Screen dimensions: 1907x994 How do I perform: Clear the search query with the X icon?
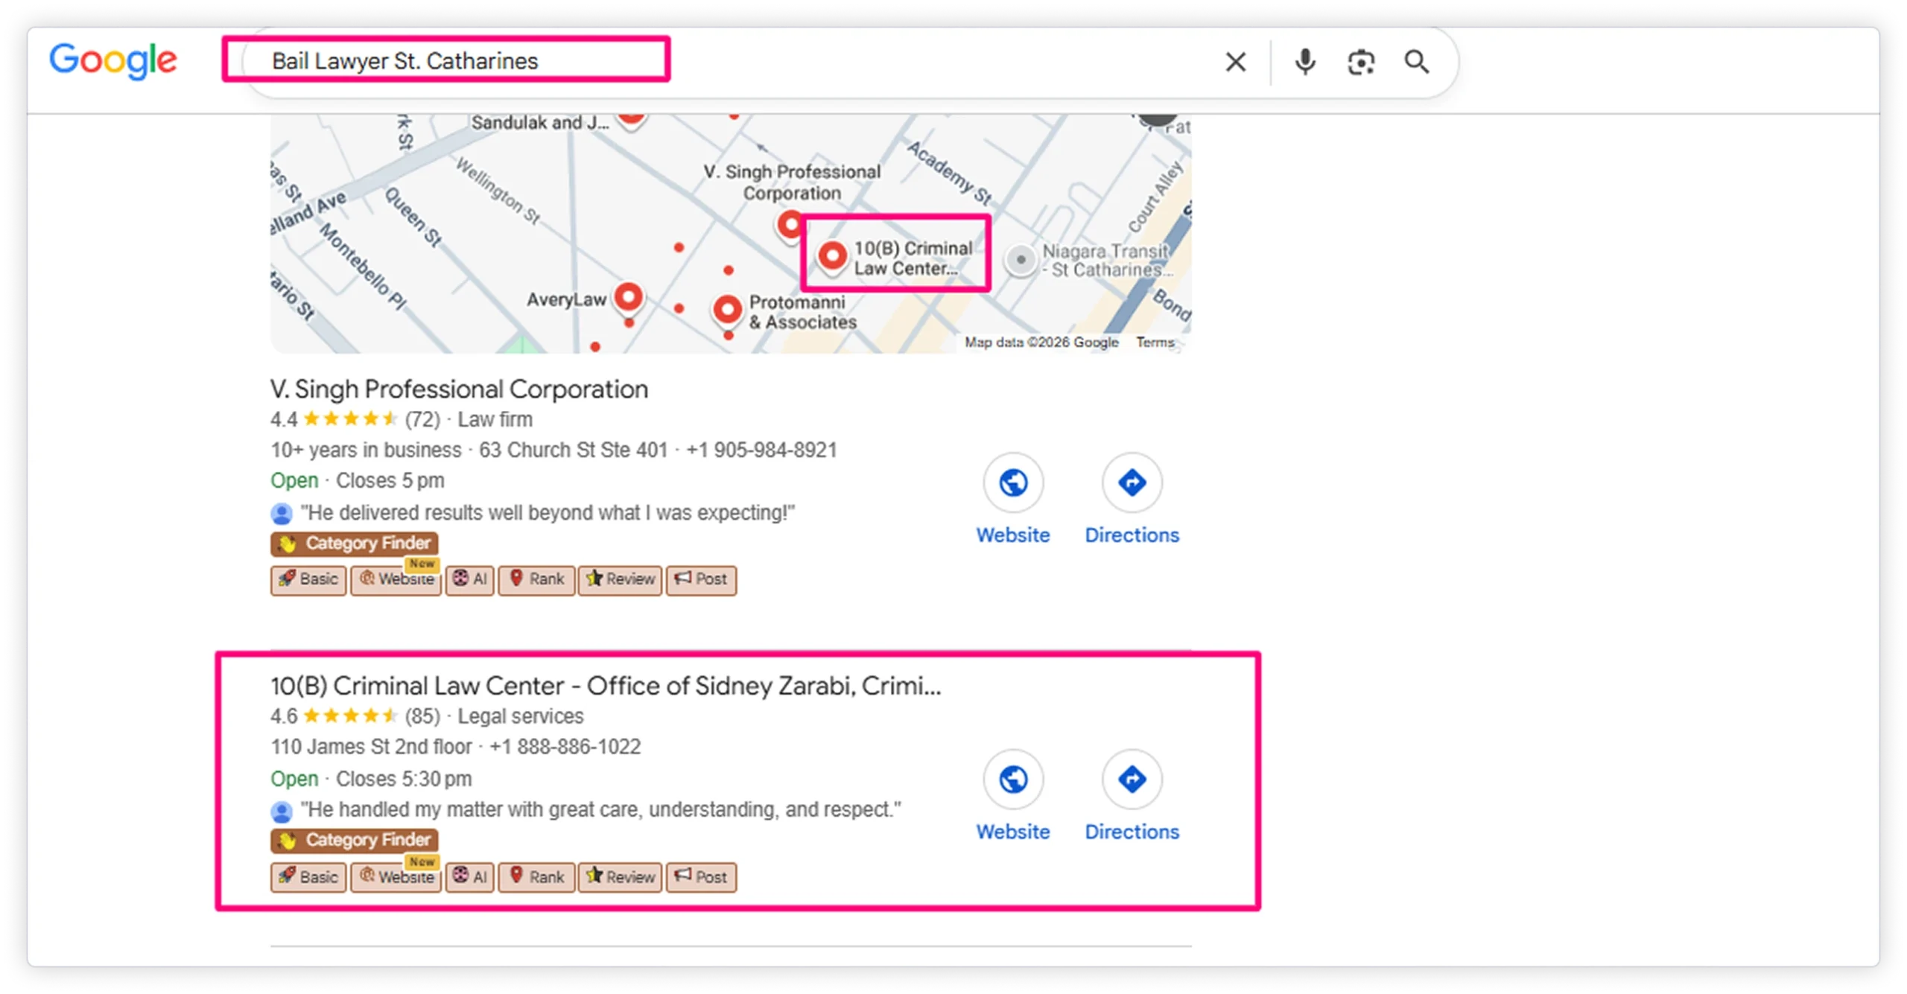(1236, 62)
